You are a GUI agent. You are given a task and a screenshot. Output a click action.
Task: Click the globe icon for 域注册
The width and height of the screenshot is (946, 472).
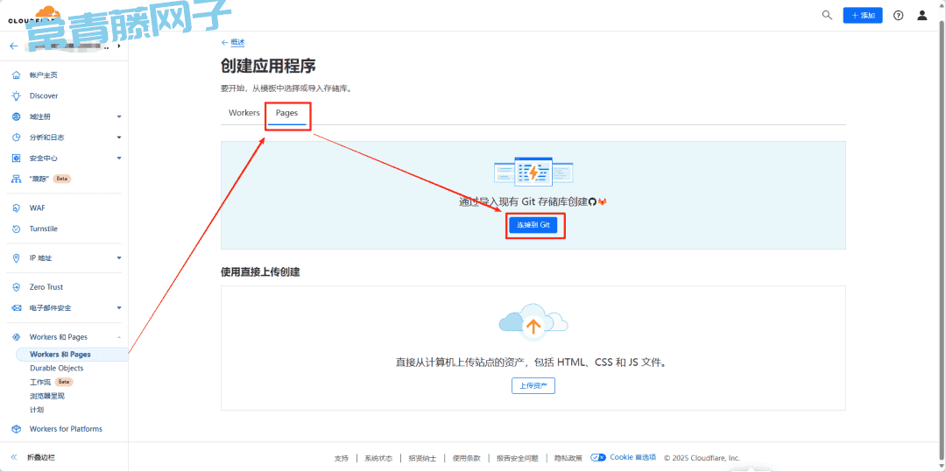[x=17, y=116]
